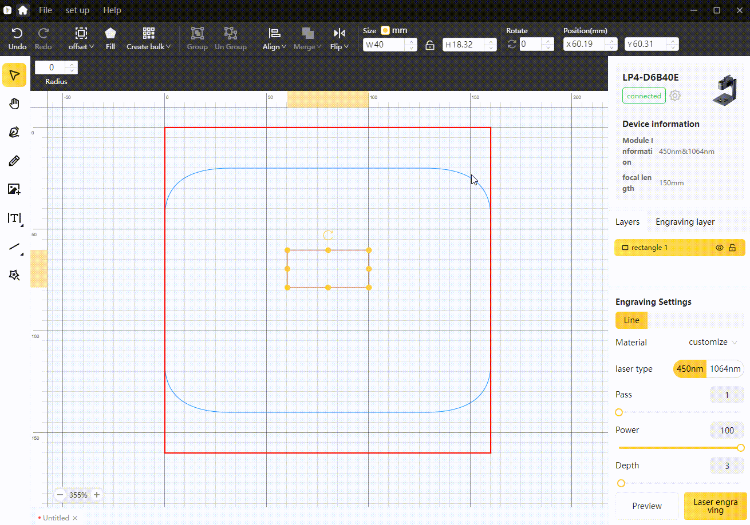This screenshot has height=525, width=750.
Task: Click the Undo button
Action: pyautogui.click(x=17, y=38)
